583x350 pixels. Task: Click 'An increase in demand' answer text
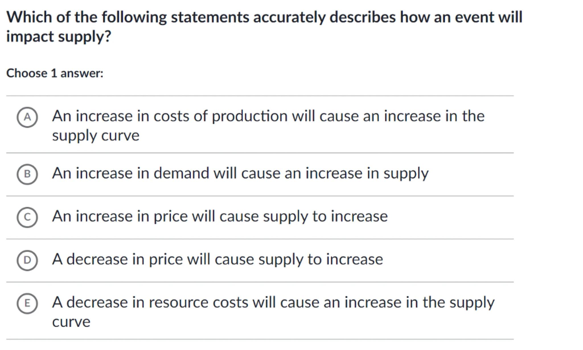[131, 173]
